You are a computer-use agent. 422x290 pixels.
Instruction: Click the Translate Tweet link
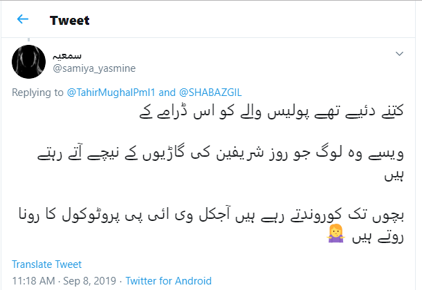47,264
